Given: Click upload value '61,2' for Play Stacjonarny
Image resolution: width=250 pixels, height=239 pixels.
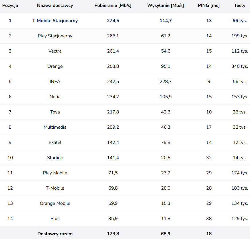Looking at the screenshot, I should [x=166, y=36].
